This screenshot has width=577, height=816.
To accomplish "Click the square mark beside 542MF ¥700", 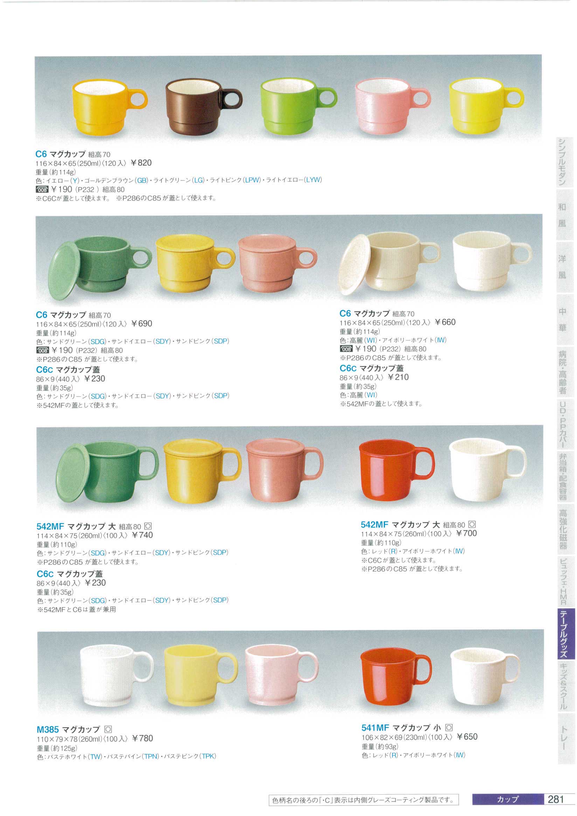I will 472,524.
